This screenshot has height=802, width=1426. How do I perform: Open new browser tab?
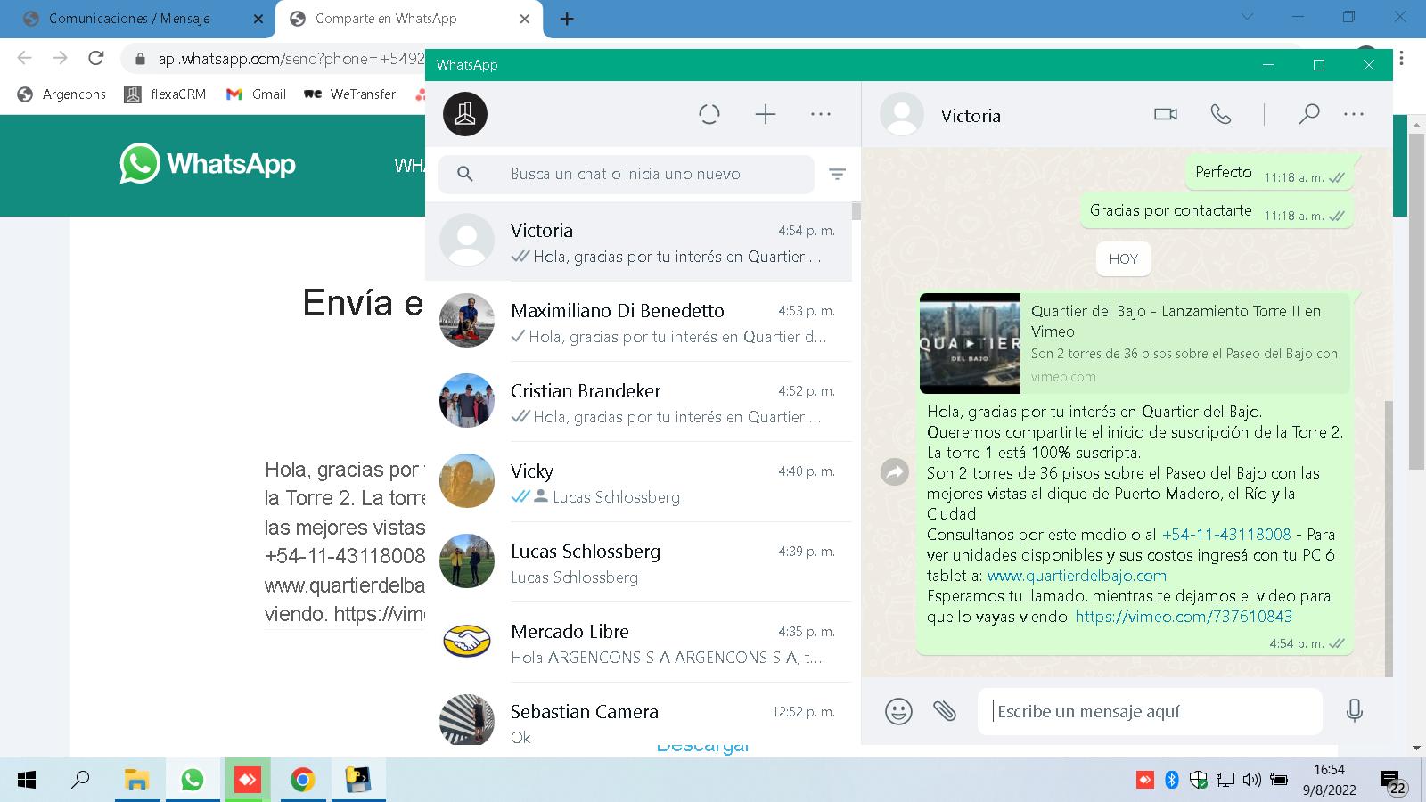[567, 19]
